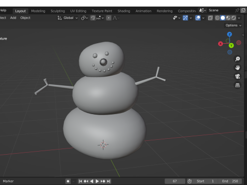The image size is (247, 185).
Task: Switch to the Compositing workspace tab
Action: point(187,11)
